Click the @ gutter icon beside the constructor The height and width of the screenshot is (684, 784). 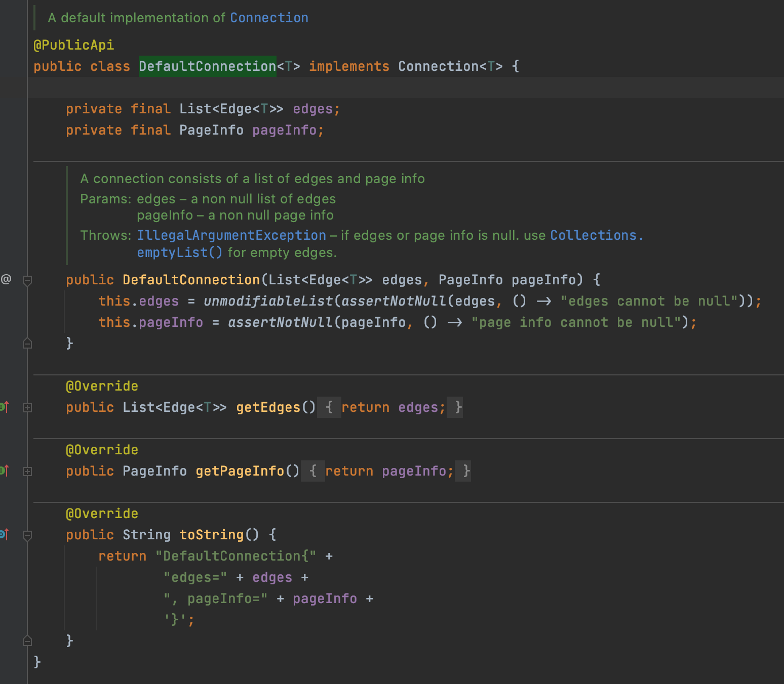(x=6, y=279)
